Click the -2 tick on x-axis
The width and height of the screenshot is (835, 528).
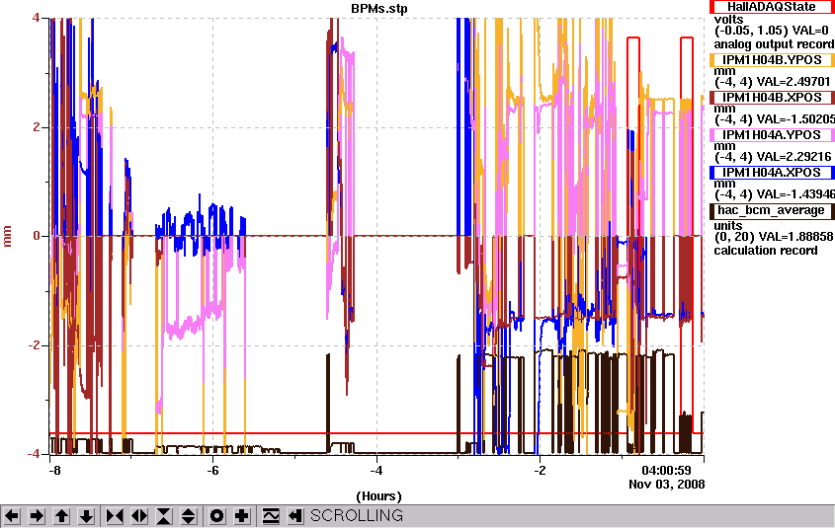(540, 471)
